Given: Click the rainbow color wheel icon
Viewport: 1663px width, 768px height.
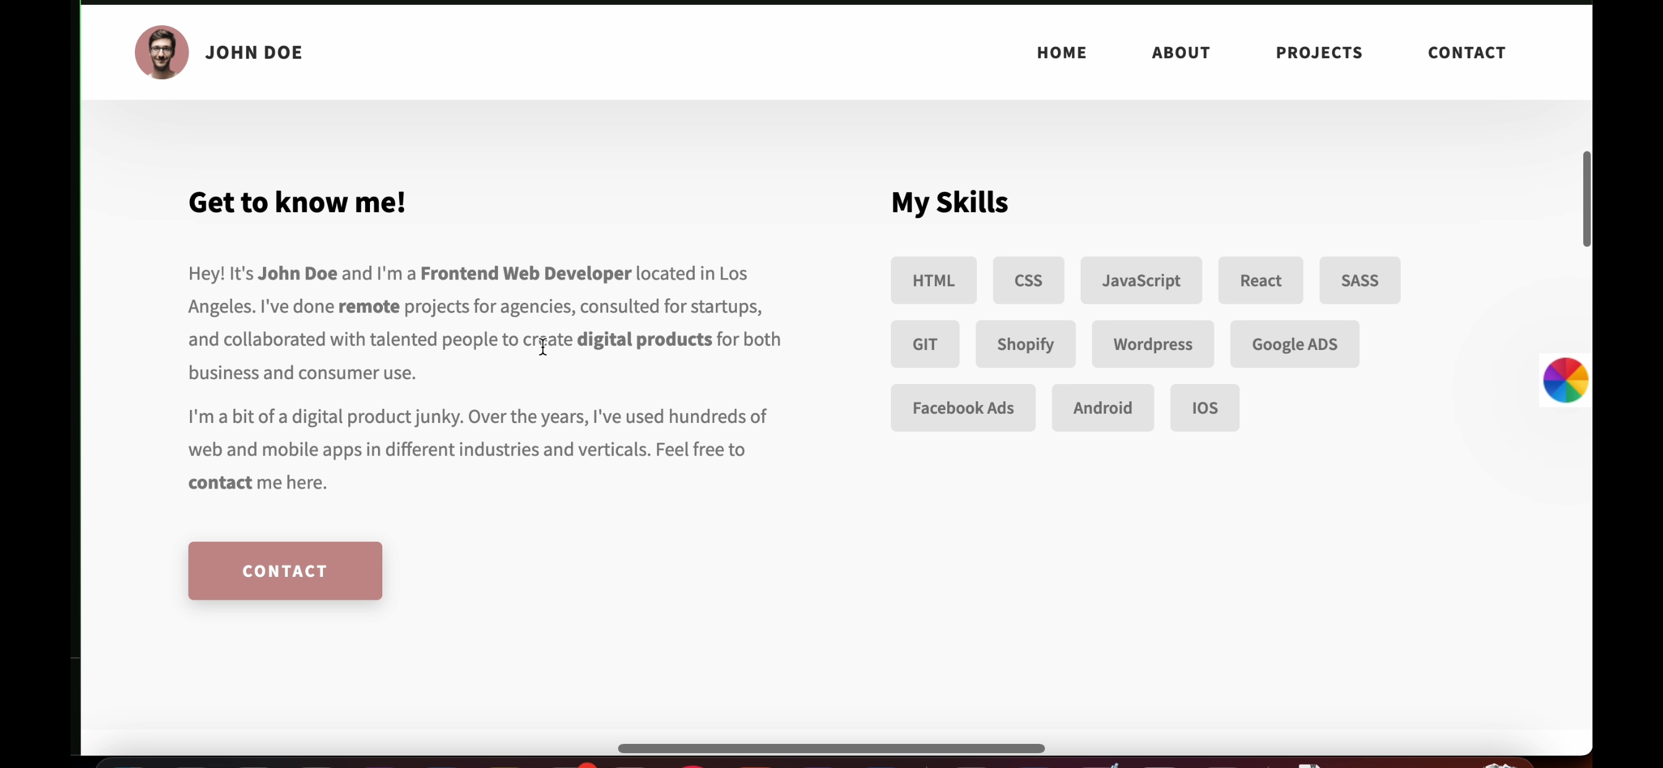Looking at the screenshot, I should 1565,380.
